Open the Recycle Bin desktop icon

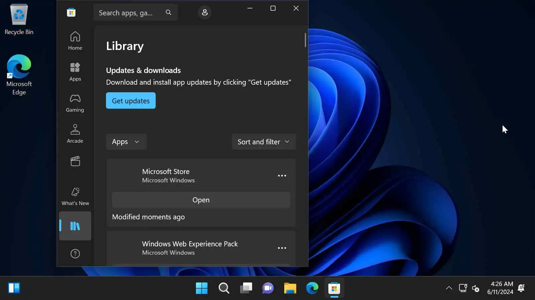(19, 19)
